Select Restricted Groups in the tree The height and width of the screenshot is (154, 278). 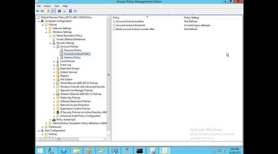click(x=70, y=69)
